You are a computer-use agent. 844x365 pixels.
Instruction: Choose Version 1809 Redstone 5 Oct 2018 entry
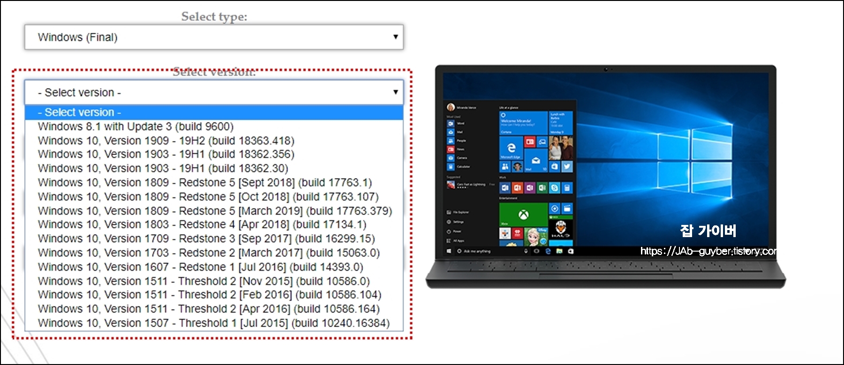point(214,196)
